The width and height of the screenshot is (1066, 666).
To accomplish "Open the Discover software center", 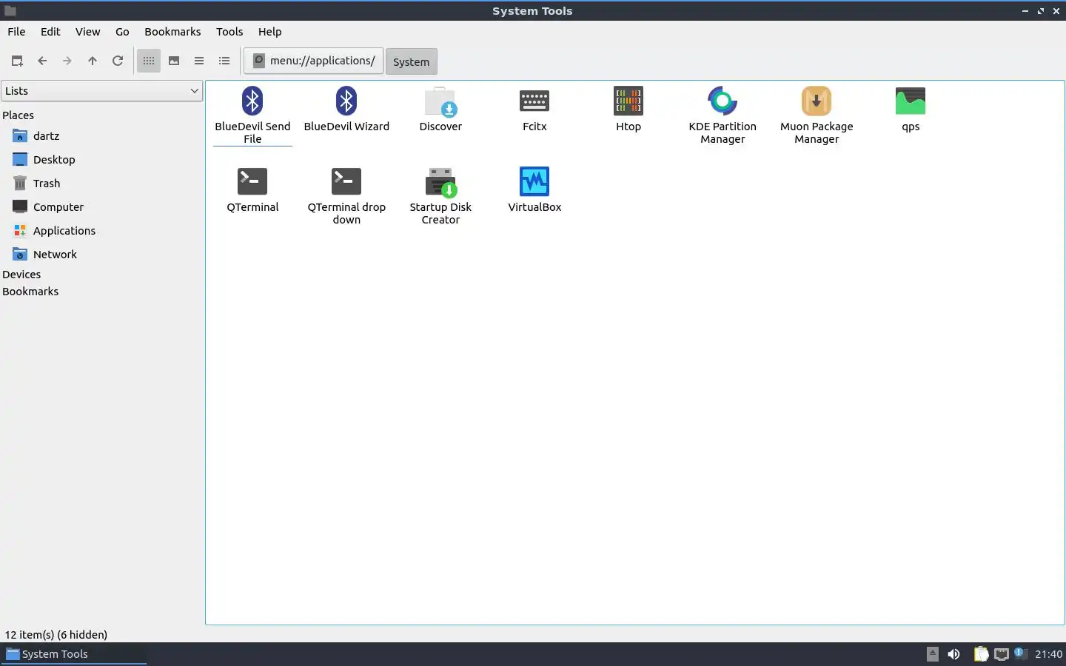I will click(x=440, y=109).
